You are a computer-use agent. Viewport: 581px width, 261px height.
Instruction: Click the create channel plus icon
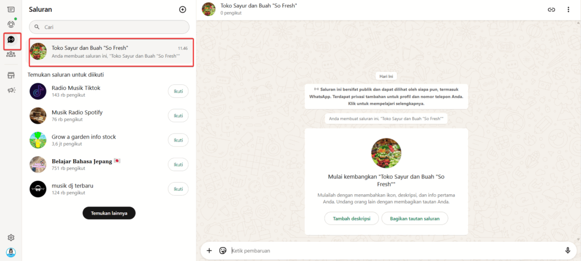pyautogui.click(x=182, y=10)
